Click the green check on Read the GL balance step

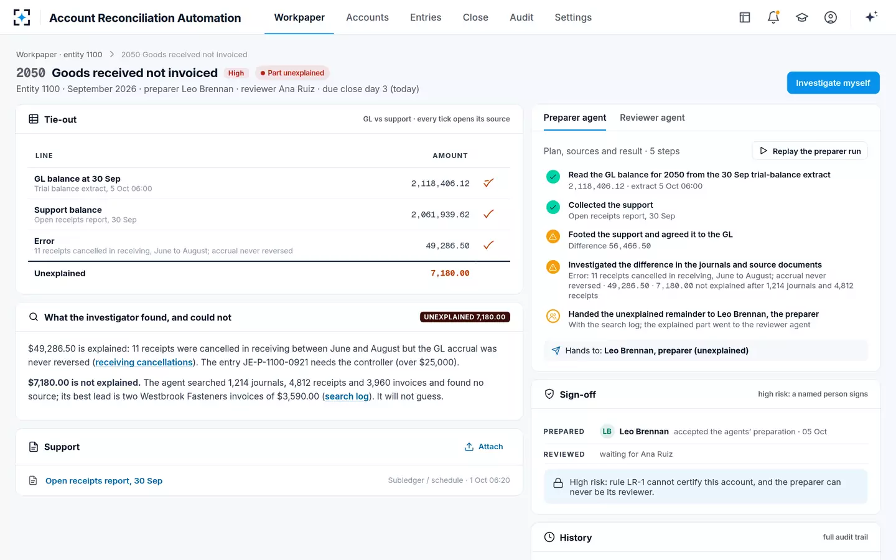pos(553,177)
